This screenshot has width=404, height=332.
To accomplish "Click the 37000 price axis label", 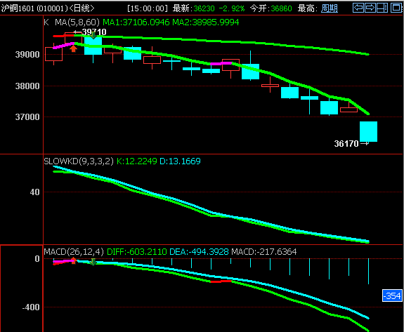I will coord(27,117).
